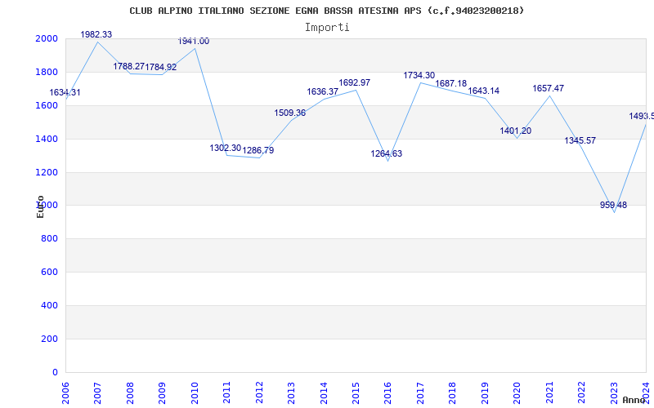
Task: Click the 959.48 minimum label
Action: [x=614, y=205]
